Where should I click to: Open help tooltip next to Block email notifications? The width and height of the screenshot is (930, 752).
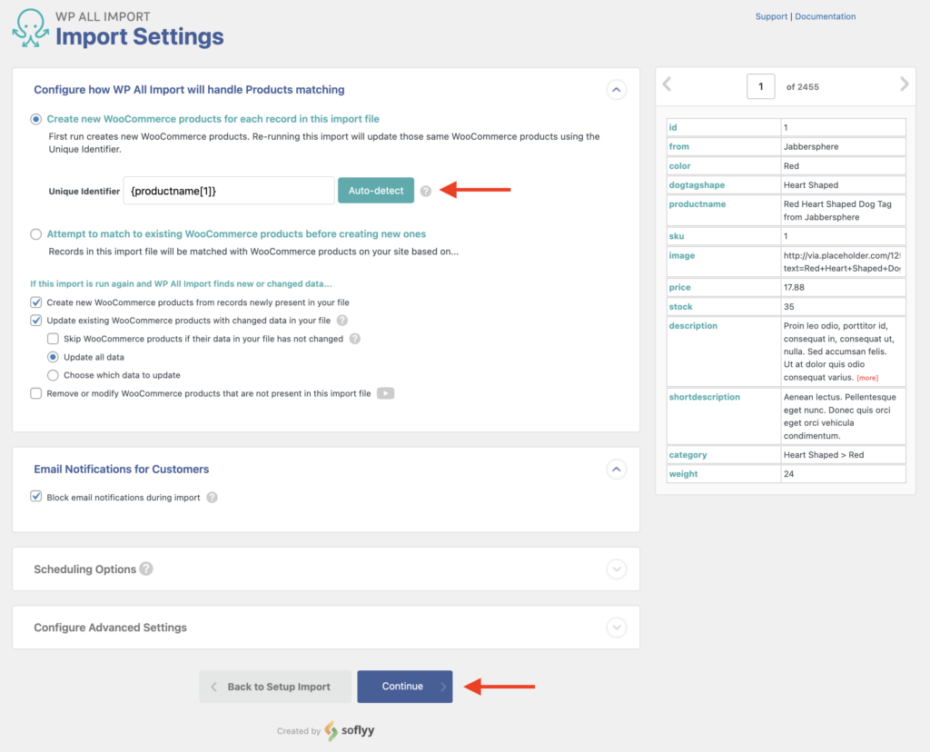coord(211,498)
